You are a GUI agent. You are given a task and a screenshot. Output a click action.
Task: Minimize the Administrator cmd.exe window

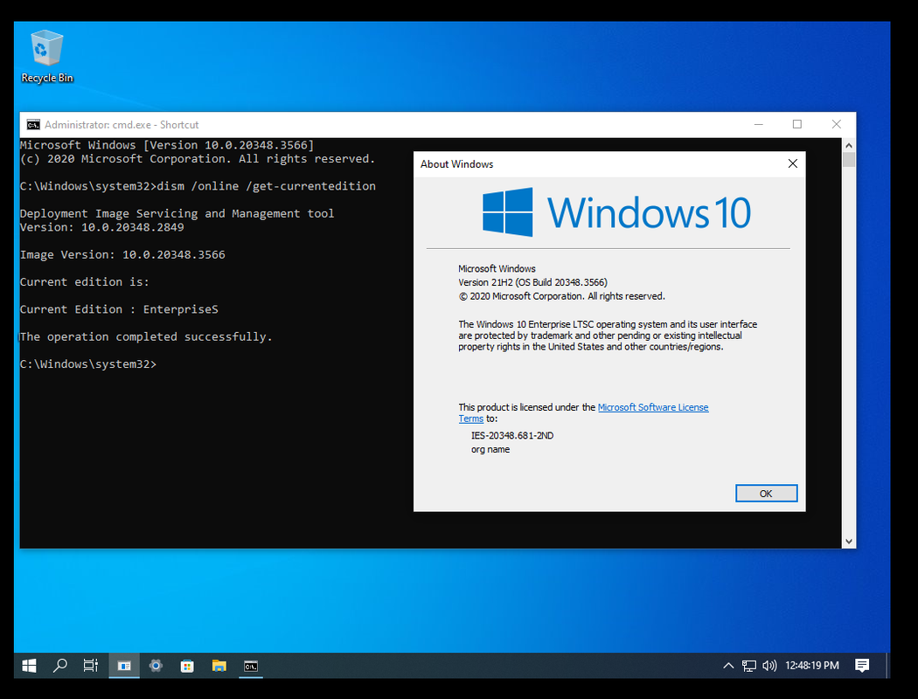coord(758,125)
